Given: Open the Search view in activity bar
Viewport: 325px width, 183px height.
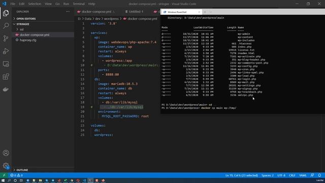Looking at the screenshot, I should (x=6, y=26).
